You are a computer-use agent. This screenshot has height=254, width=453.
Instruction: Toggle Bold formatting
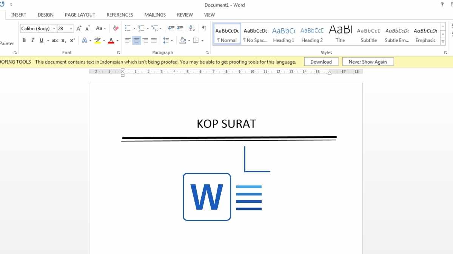[24, 40]
